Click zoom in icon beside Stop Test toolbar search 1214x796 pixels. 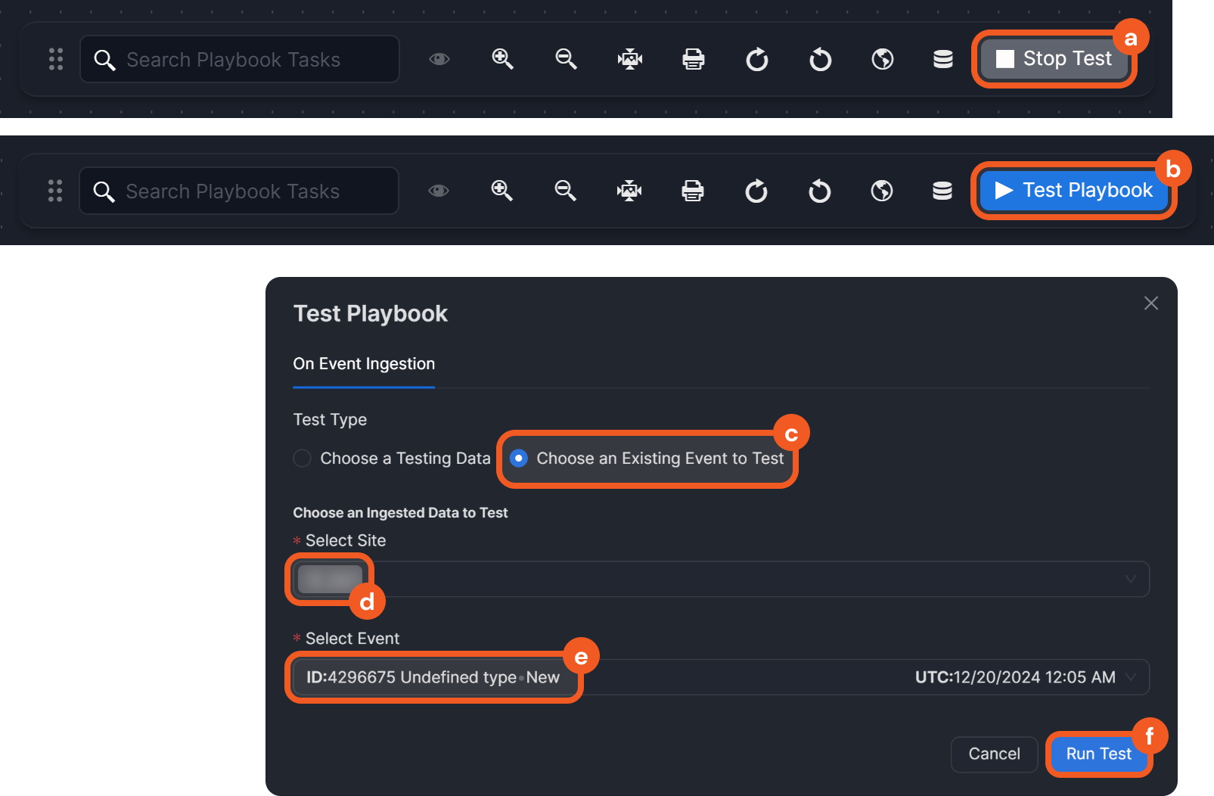click(502, 59)
